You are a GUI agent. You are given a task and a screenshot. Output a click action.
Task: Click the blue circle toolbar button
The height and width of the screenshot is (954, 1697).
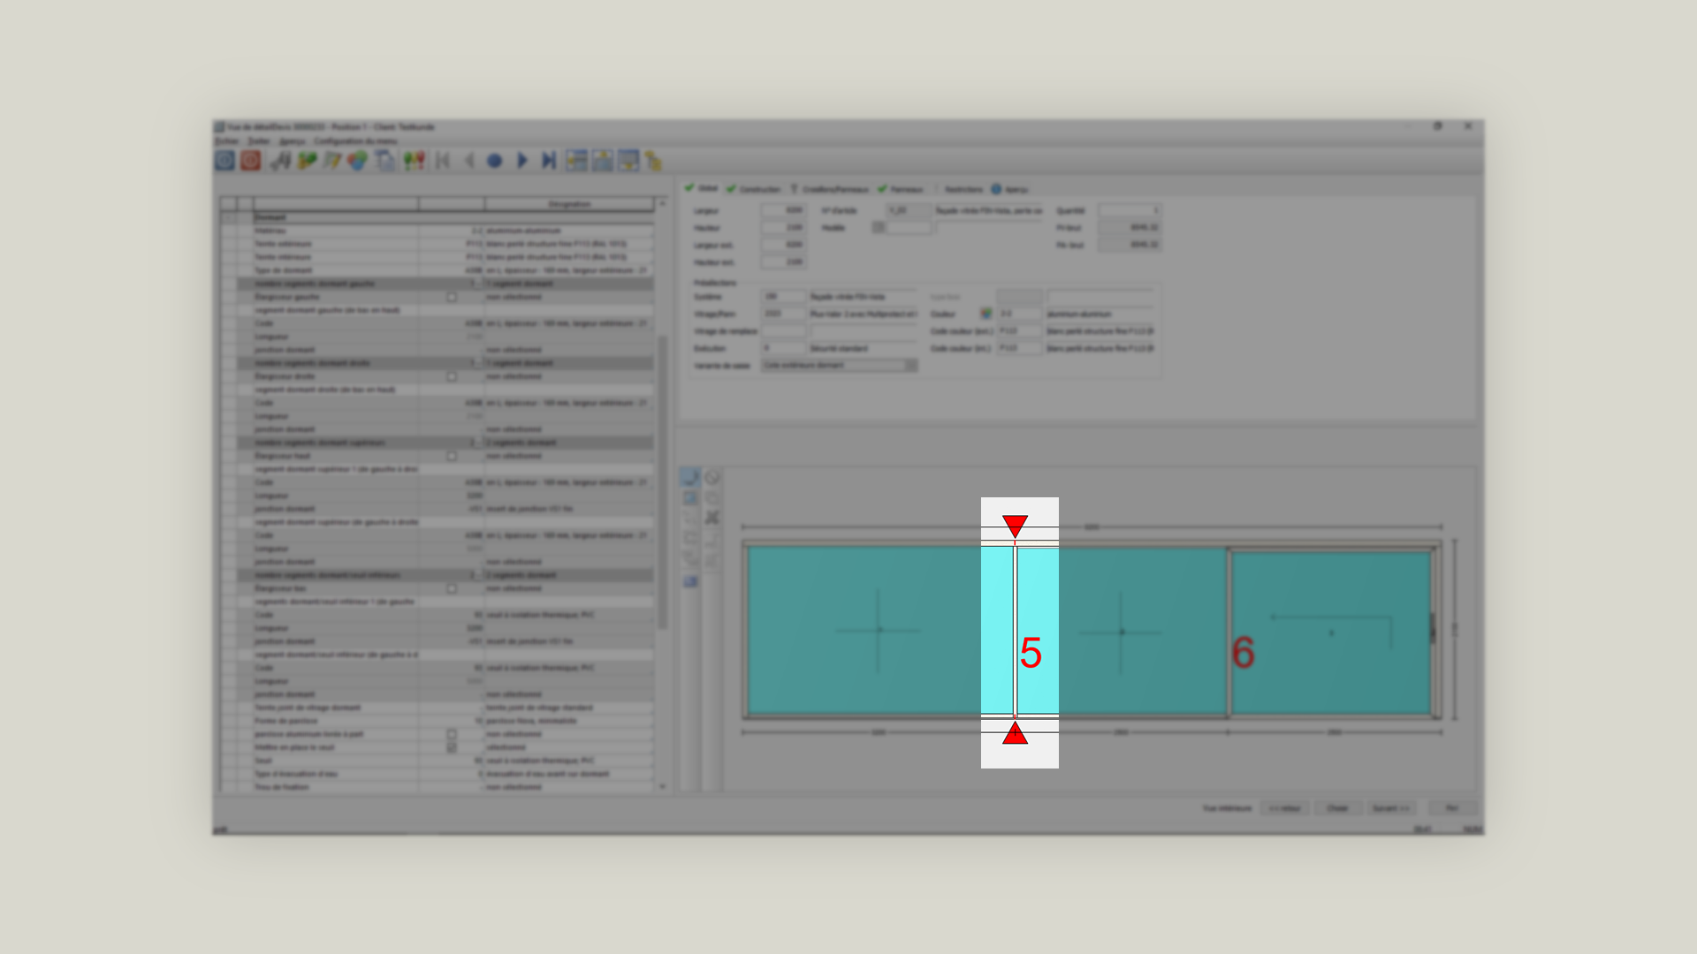point(495,160)
